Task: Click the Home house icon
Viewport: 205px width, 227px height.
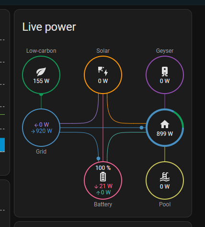Action: click(x=165, y=124)
